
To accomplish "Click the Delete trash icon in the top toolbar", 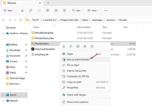I will point(64,10).
